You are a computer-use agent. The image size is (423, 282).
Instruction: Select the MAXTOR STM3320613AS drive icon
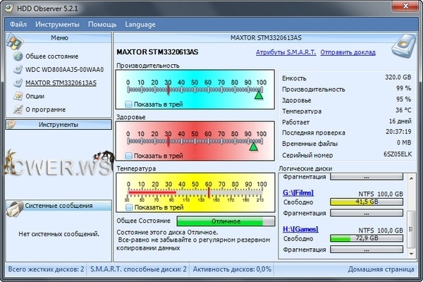click(18, 83)
